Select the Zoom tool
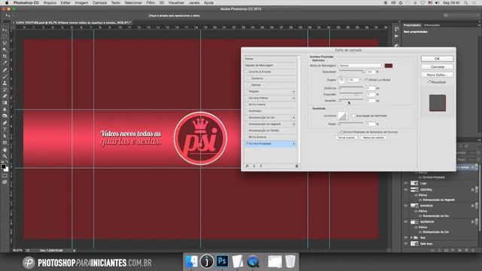Image resolution: width=482 pixels, height=271 pixels. [5, 156]
